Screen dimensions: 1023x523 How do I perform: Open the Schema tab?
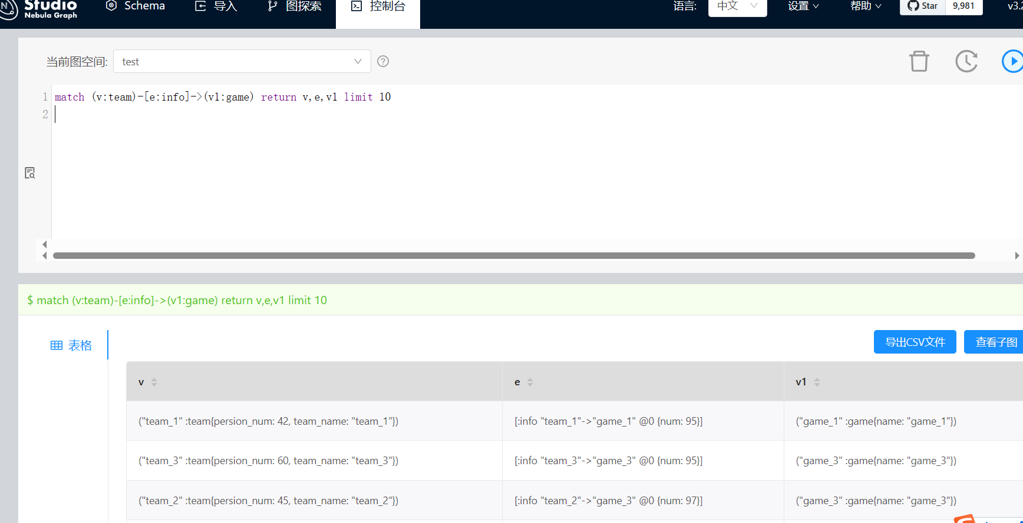click(136, 6)
